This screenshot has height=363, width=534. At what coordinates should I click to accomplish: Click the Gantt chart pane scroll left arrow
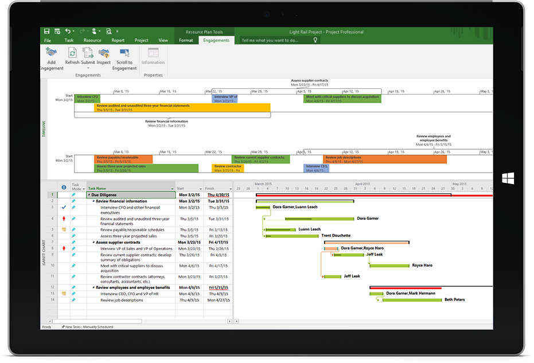(237, 321)
